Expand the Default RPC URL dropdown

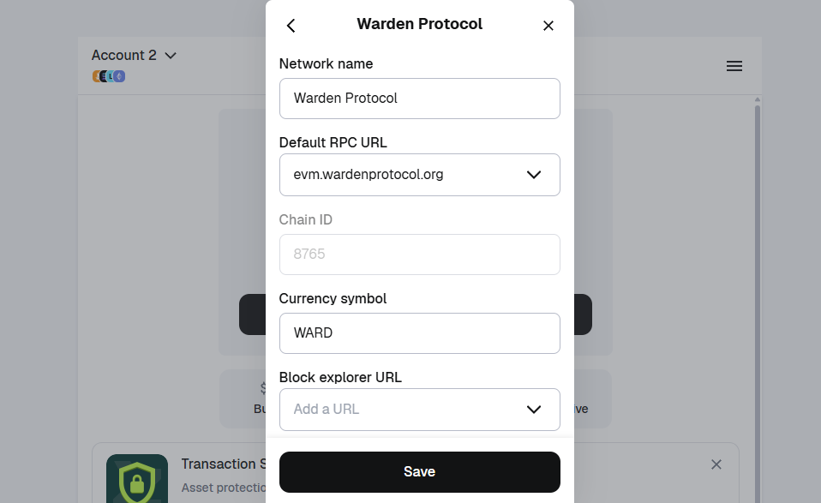(x=534, y=175)
